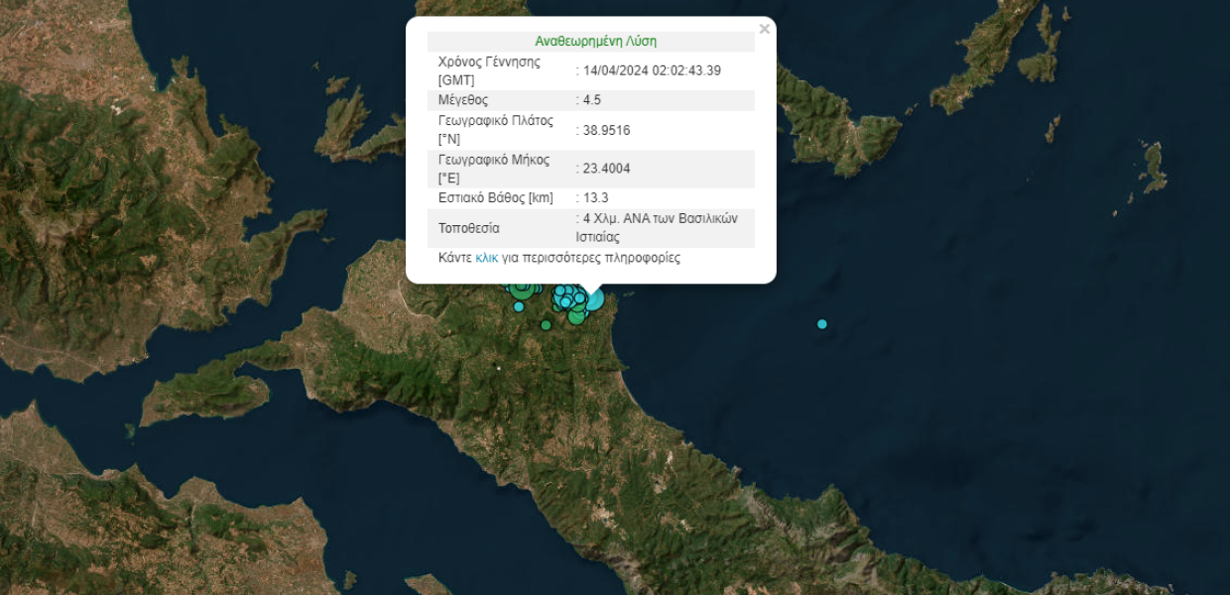
Task: Click the isolated cyan earthquake marker in the sea
Action: (x=821, y=324)
